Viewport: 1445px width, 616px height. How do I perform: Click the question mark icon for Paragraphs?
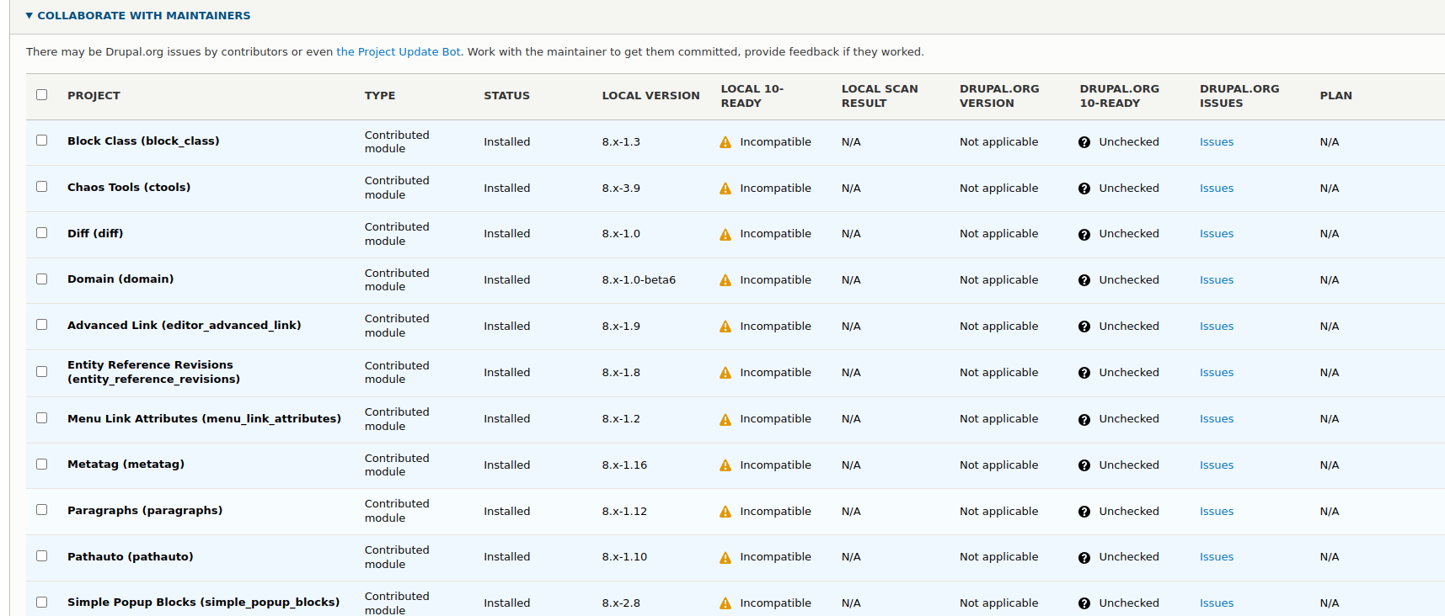coord(1084,512)
